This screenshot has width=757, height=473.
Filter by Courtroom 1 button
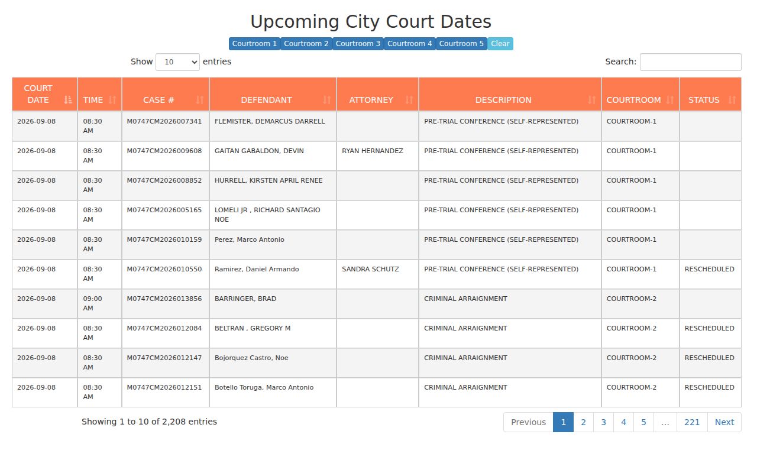pyautogui.click(x=254, y=44)
